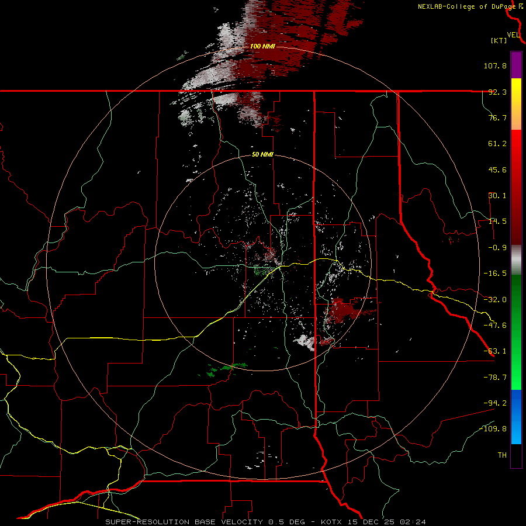Click the -63.1 velocity scale value

pos(495,351)
